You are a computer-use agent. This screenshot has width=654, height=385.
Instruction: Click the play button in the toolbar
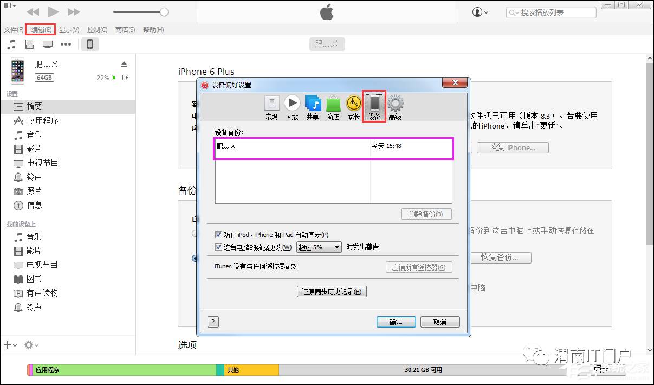[53, 11]
